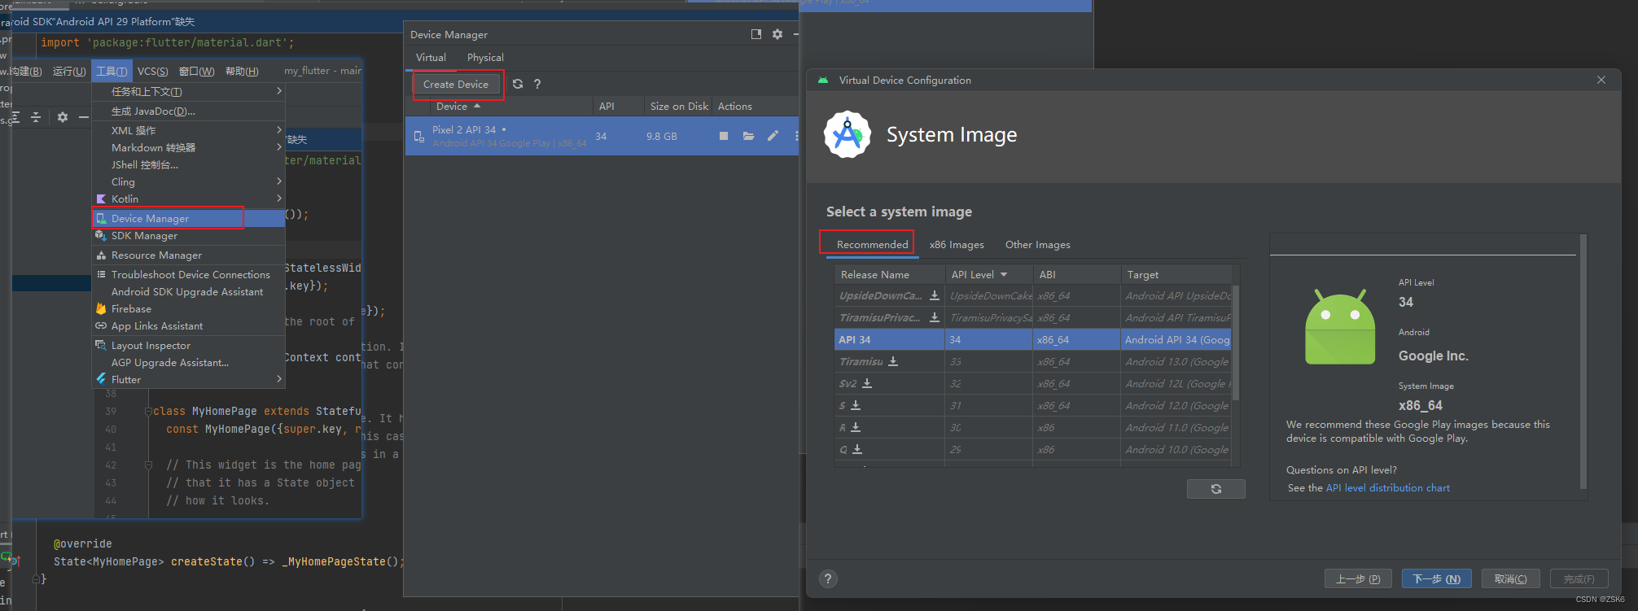This screenshot has height=611, width=1638.
Task: Open the 窗口(W) menu
Action: [196, 71]
